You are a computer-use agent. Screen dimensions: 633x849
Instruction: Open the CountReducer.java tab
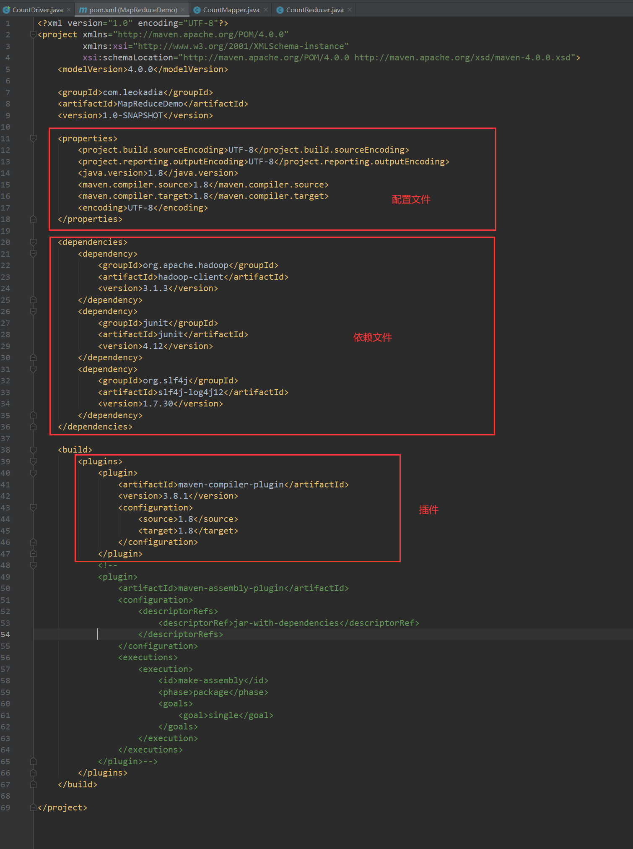pyautogui.click(x=314, y=10)
